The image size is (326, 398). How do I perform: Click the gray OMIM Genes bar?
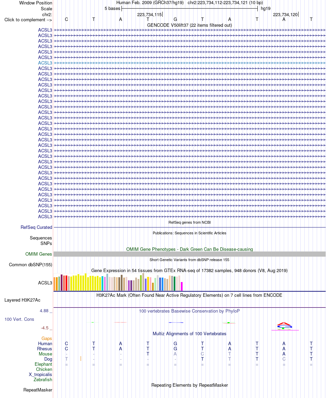pyautogui.click(x=189, y=254)
